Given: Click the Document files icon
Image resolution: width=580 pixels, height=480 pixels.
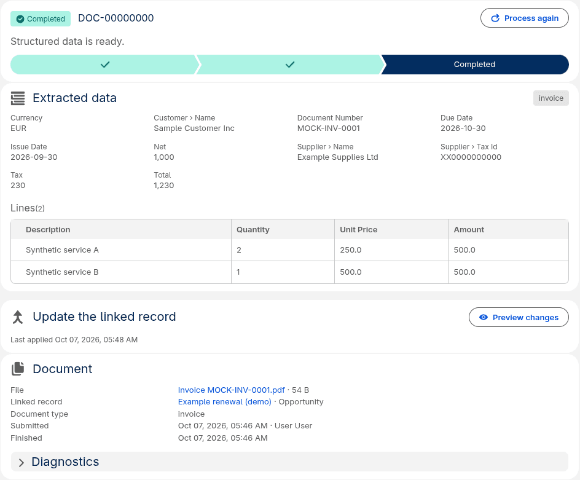Looking at the screenshot, I should (x=18, y=369).
